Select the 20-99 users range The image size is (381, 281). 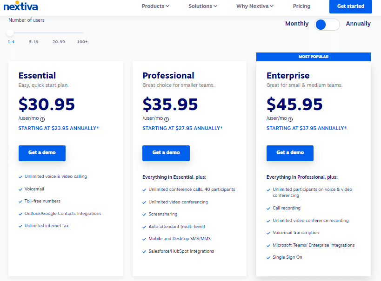click(58, 41)
